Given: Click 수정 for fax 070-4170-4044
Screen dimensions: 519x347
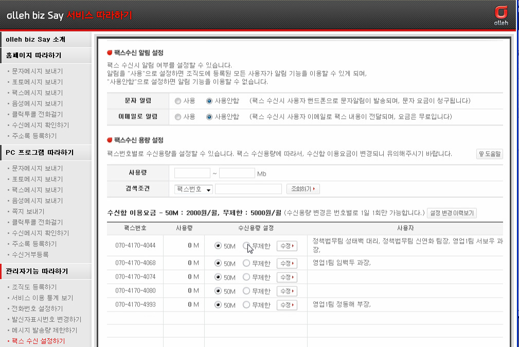Looking at the screenshot, I should (287, 246).
